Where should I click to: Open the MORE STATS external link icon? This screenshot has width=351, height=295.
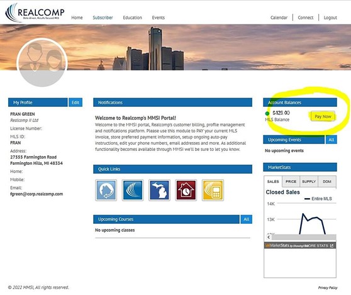tap(331, 245)
